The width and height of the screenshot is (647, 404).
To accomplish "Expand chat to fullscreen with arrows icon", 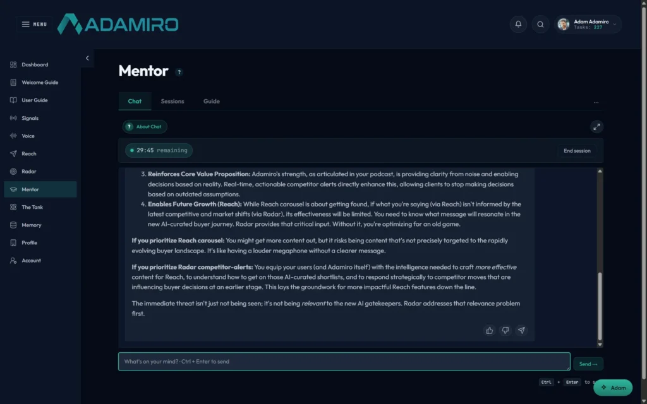I will coord(596,127).
